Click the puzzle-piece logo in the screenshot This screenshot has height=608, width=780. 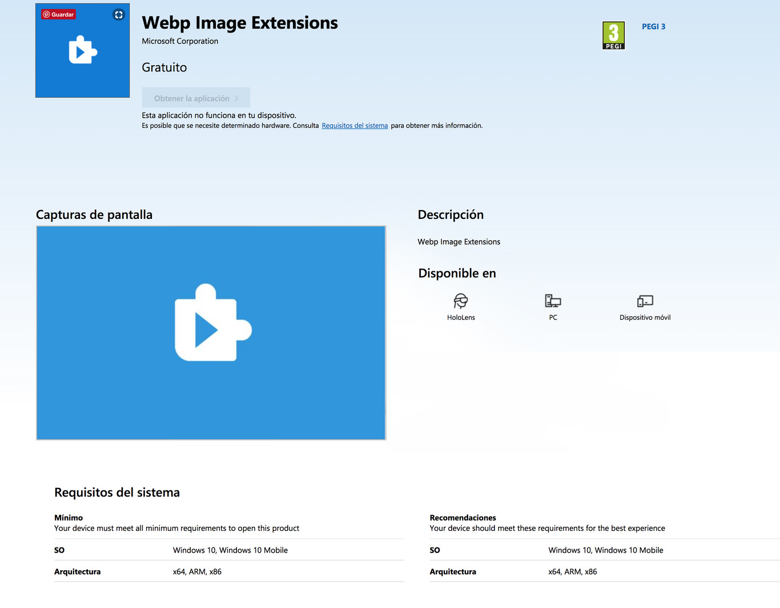coord(211,323)
